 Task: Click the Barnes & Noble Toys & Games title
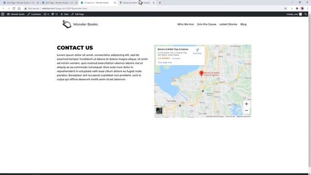(173, 49)
